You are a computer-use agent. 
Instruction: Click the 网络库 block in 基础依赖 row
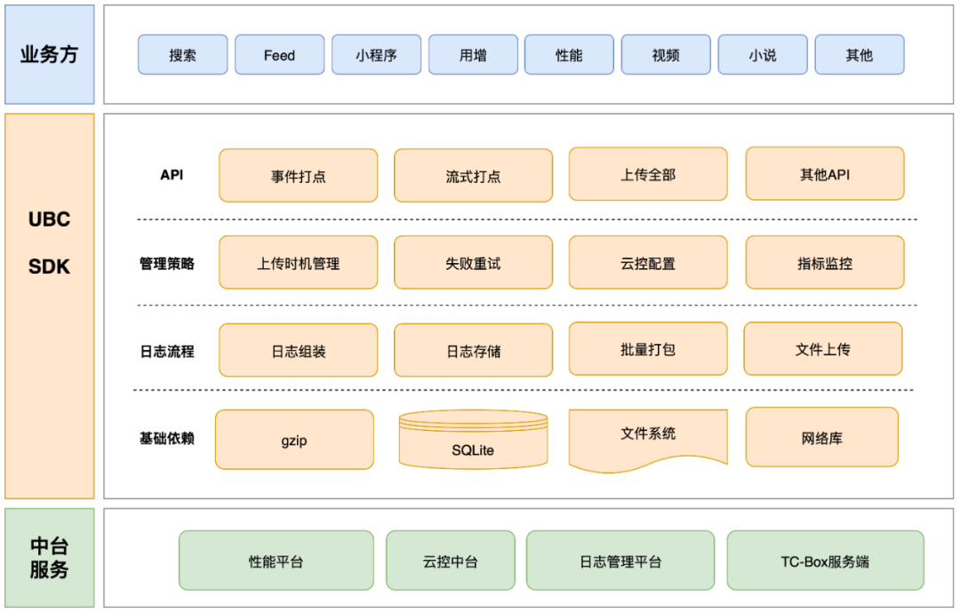(x=822, y=438)
